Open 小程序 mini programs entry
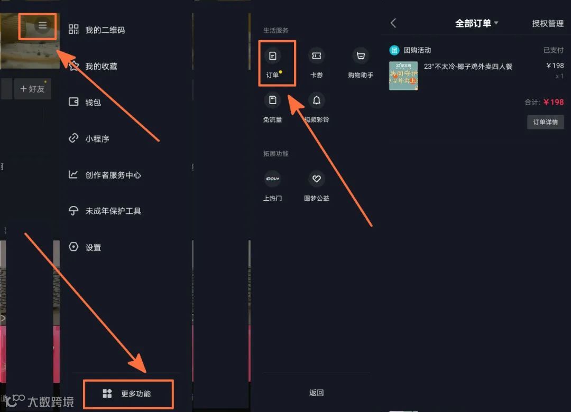Screen dimensions: 571x412 pyautogui.click(x=89, y=139)
